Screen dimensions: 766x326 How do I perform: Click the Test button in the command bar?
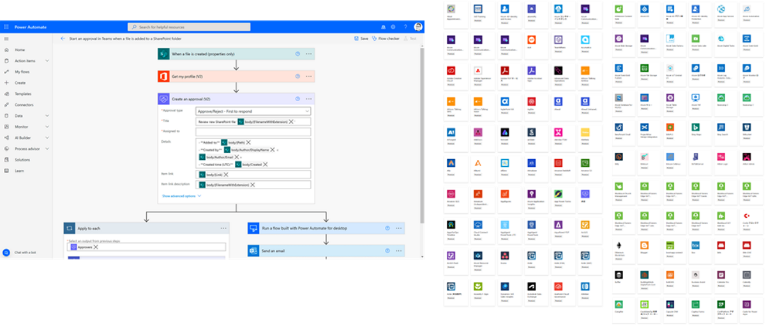point(410,38)
